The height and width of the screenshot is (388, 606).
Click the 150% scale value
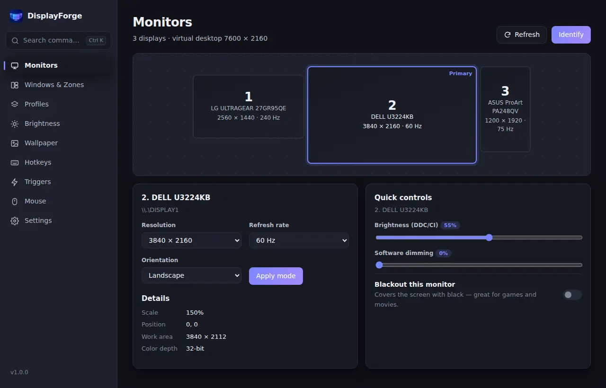tap(195, 313)
